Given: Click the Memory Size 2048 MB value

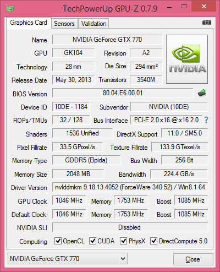Looking at the screenshot, I should (x=78, y=174).
